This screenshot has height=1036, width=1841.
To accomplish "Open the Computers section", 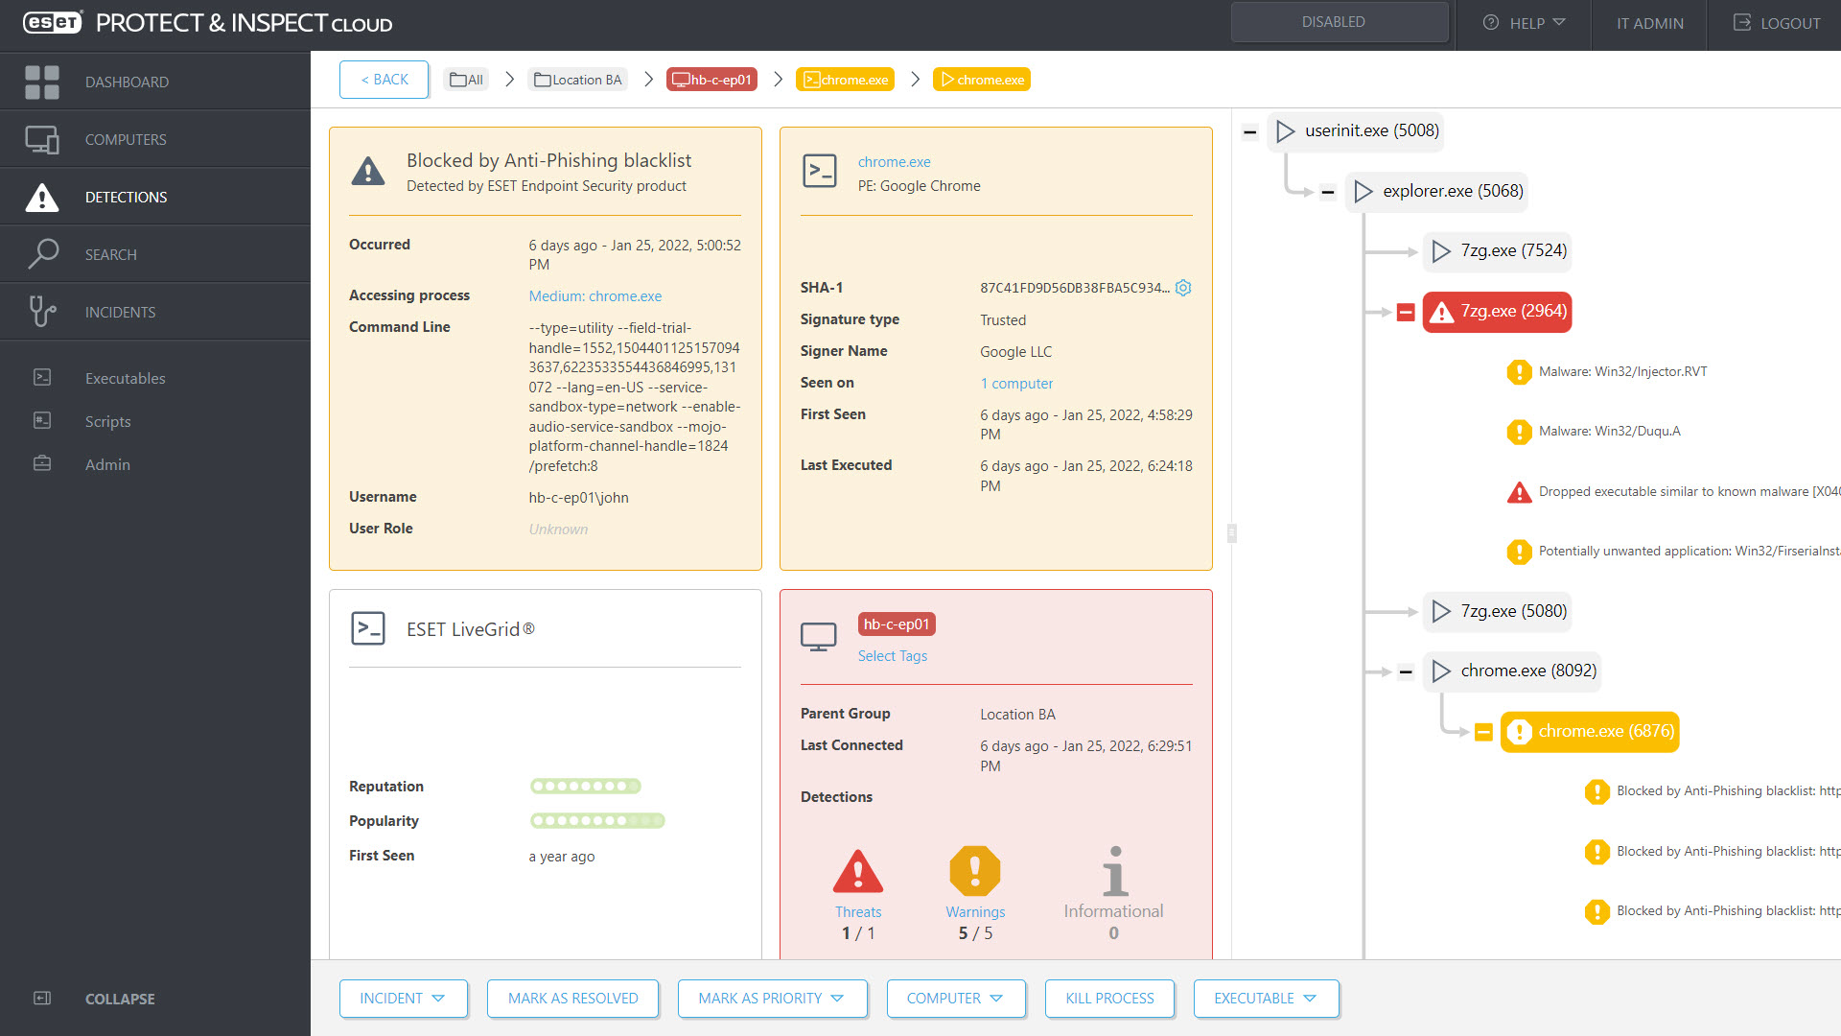I will [125, 139].
